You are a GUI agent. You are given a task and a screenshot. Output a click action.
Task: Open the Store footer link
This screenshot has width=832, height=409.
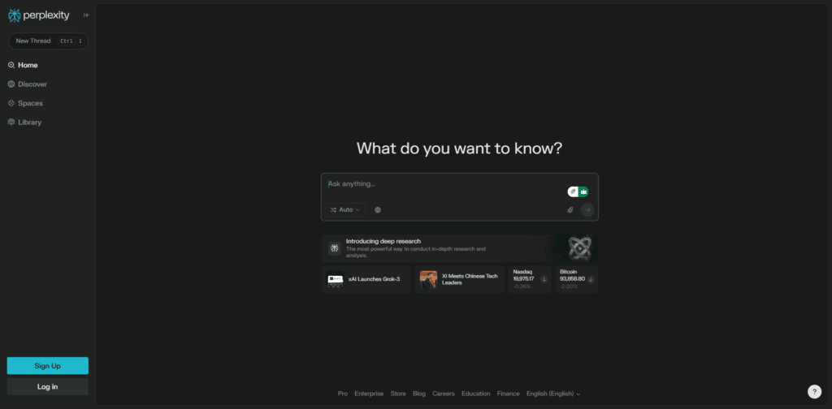pos(398,394)
